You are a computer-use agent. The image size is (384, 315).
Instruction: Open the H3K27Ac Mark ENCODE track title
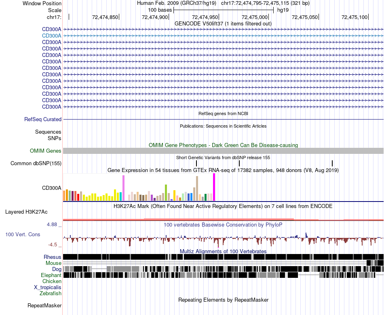pyautogui.click(x=223, y=206)
